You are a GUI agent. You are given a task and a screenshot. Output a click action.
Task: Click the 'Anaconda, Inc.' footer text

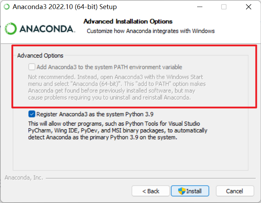click(x=24, y=178)
